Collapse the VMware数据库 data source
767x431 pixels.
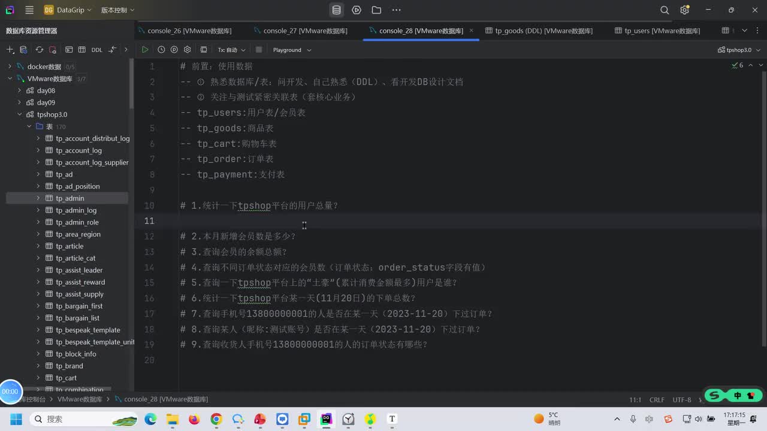[10, 78]
